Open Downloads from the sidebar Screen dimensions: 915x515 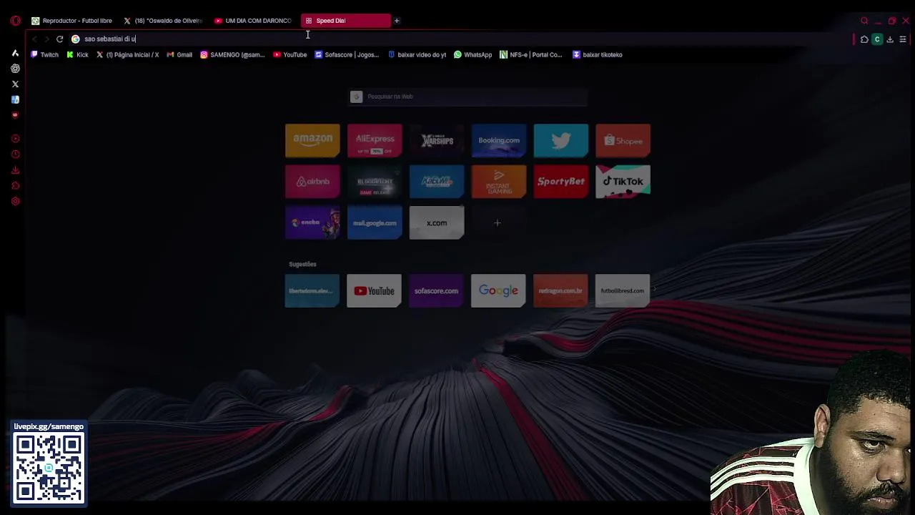15,170
